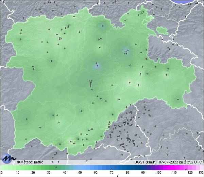Click the scale label 80
The height and width of the screenshot is (177, 204).
click(128, 173)
